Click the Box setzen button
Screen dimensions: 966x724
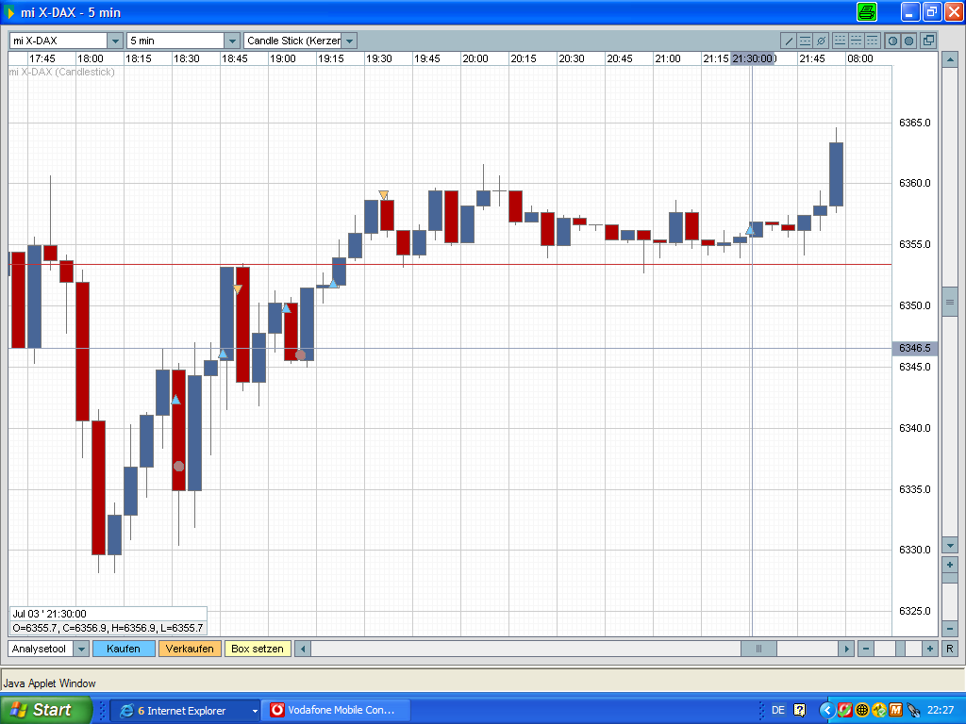click(x=258, y=649)
